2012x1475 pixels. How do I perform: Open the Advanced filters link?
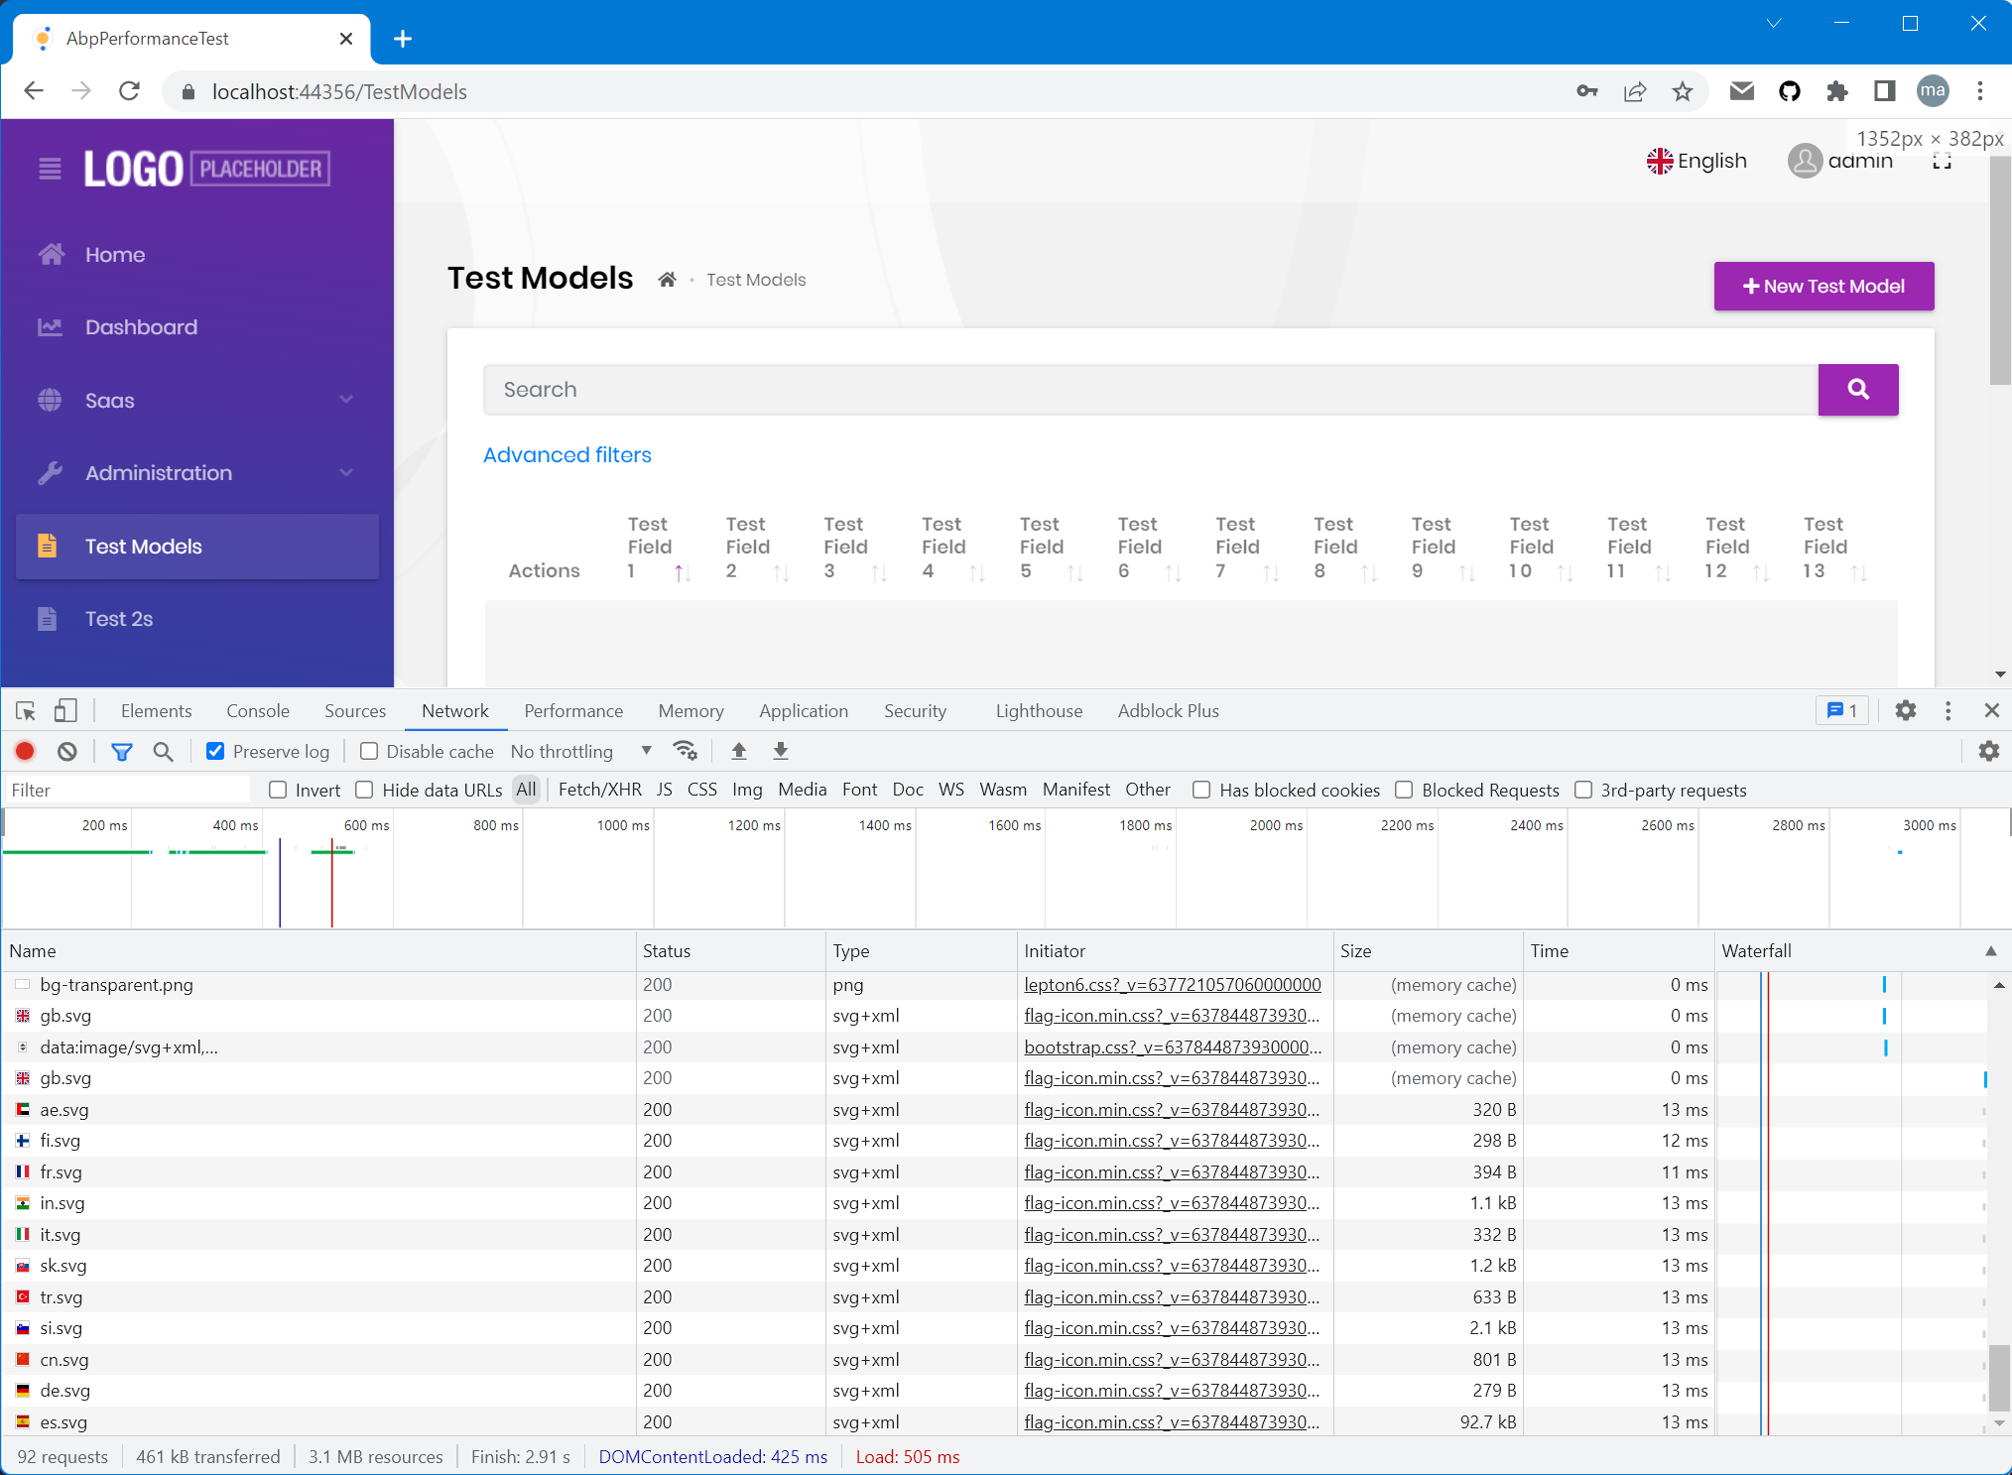pyautogui.click(x=566, y=454)
